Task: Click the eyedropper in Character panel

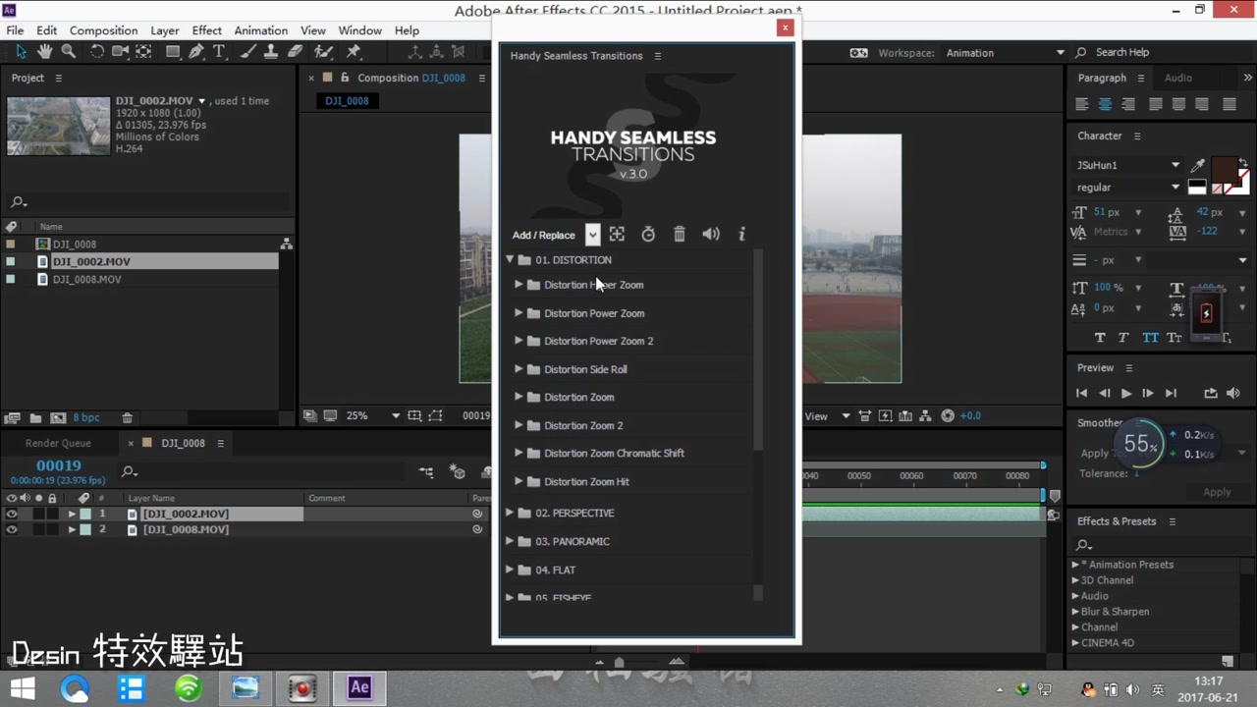Action: (x=1198, y=165)
